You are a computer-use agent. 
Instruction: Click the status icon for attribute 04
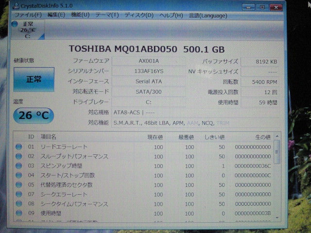click(18, 175)
